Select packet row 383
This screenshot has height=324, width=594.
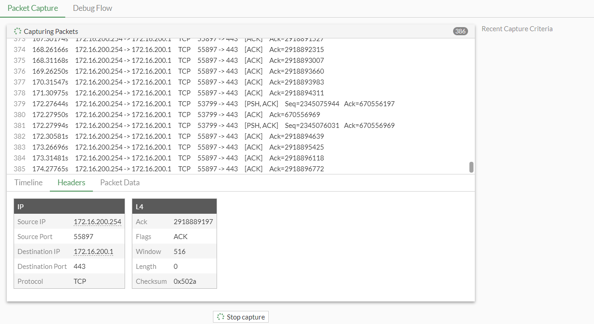[x=238, y=147]
